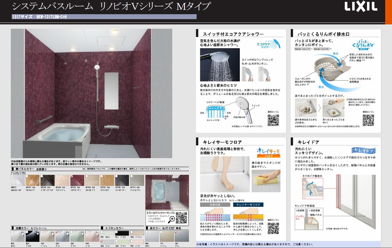Viewport: 392px width, 248px height.
Task: Tick the W92 white bathtub color checkbox
Action: coord(12,232)
